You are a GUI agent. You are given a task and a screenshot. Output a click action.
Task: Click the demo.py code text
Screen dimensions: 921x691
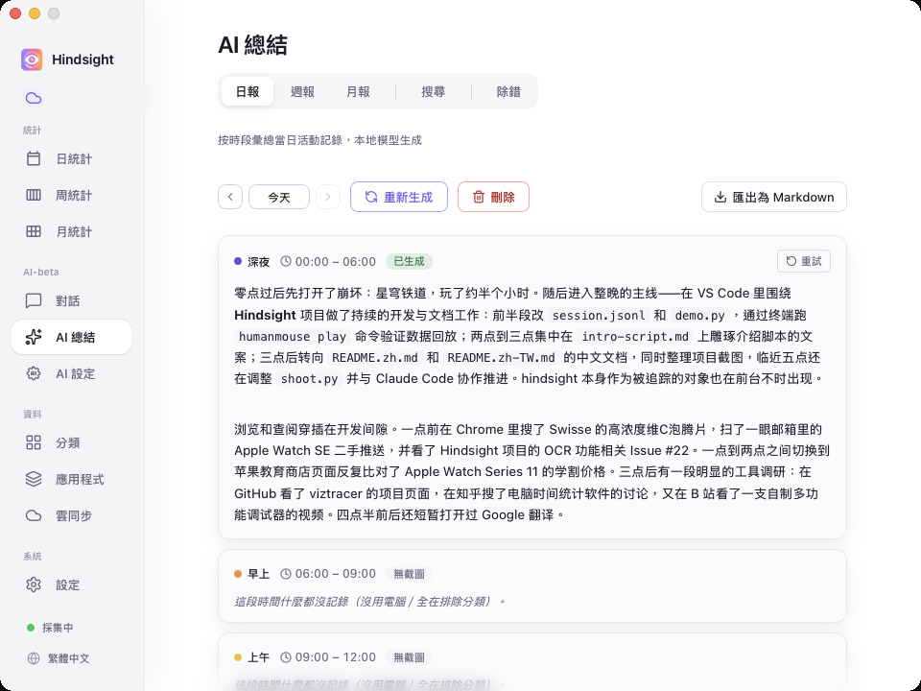[x=699, y=316]
